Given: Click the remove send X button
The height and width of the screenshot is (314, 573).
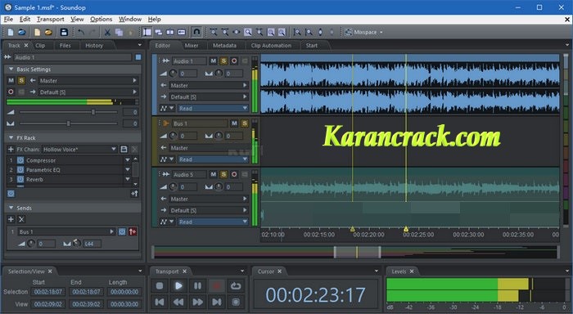Looking at the screenshot, I should pos(21,219).
